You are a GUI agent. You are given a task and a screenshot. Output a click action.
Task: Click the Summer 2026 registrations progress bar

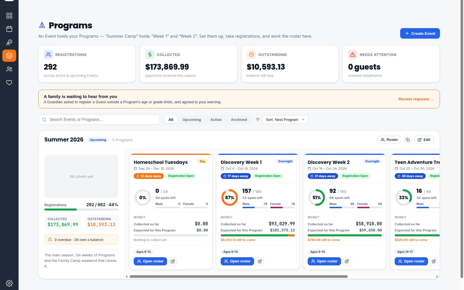(81, 209)
